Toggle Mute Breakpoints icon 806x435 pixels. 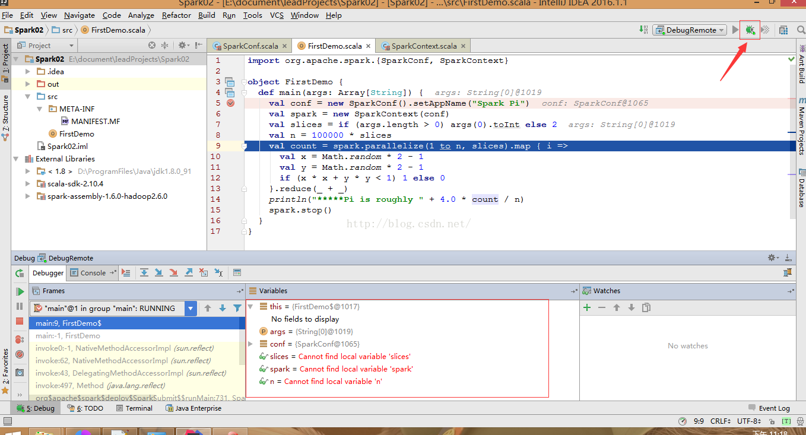click(x=20, y=354)
